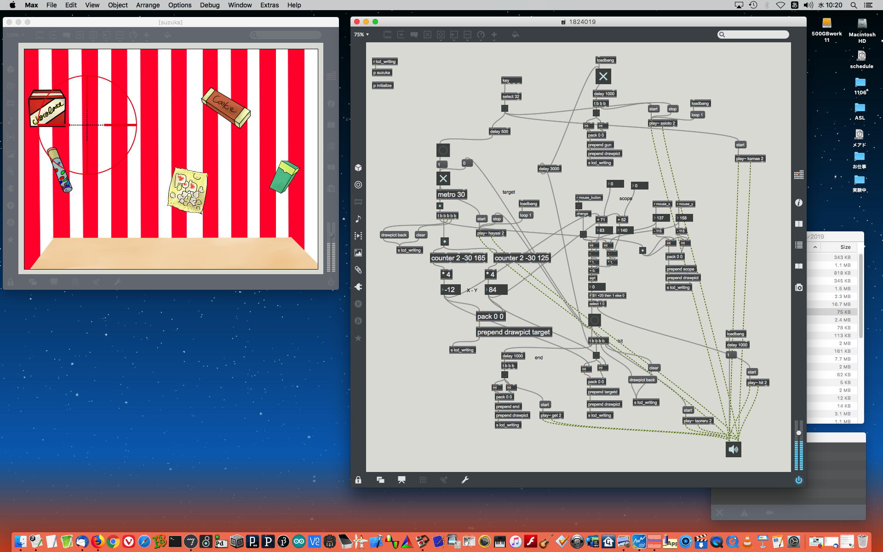The image size is (883, 552).
Task: Click the Format paint bucket icon
Action: 515,34
